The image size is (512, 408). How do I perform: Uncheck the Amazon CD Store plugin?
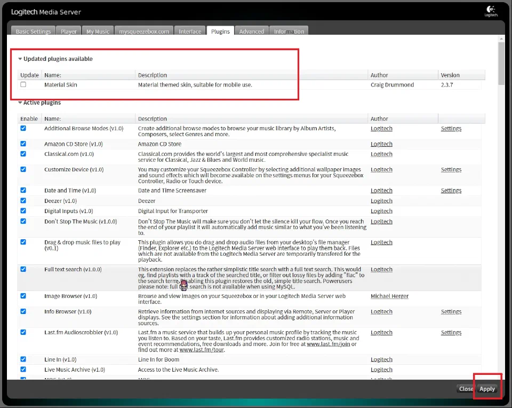click(23, 144)
